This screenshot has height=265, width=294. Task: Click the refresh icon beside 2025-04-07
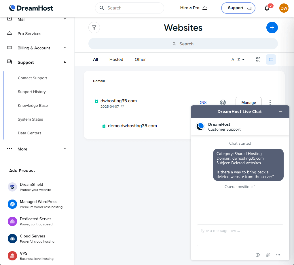(x=122, y=106)
